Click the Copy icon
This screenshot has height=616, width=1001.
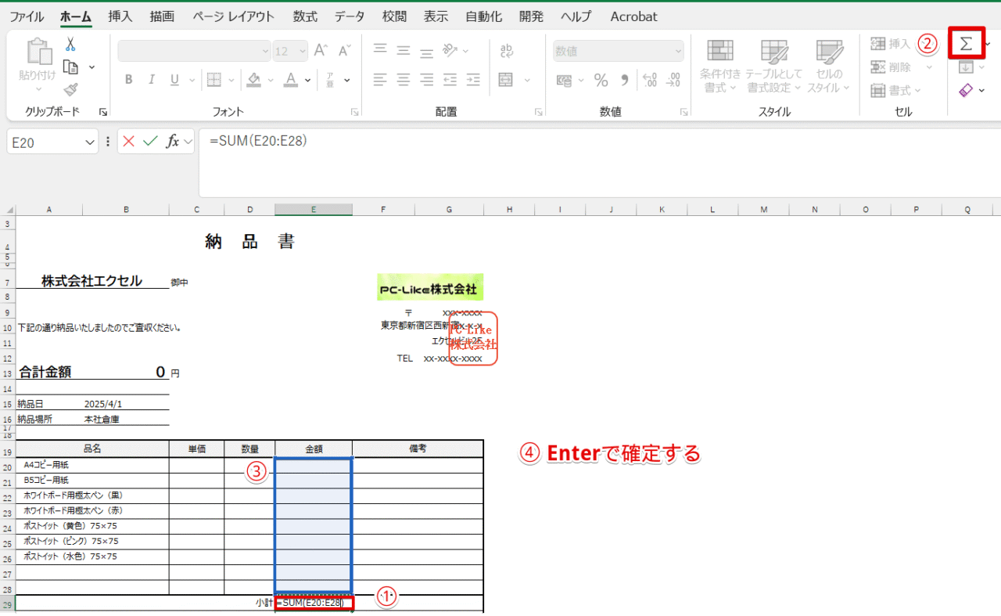click(x=71, y=67)
